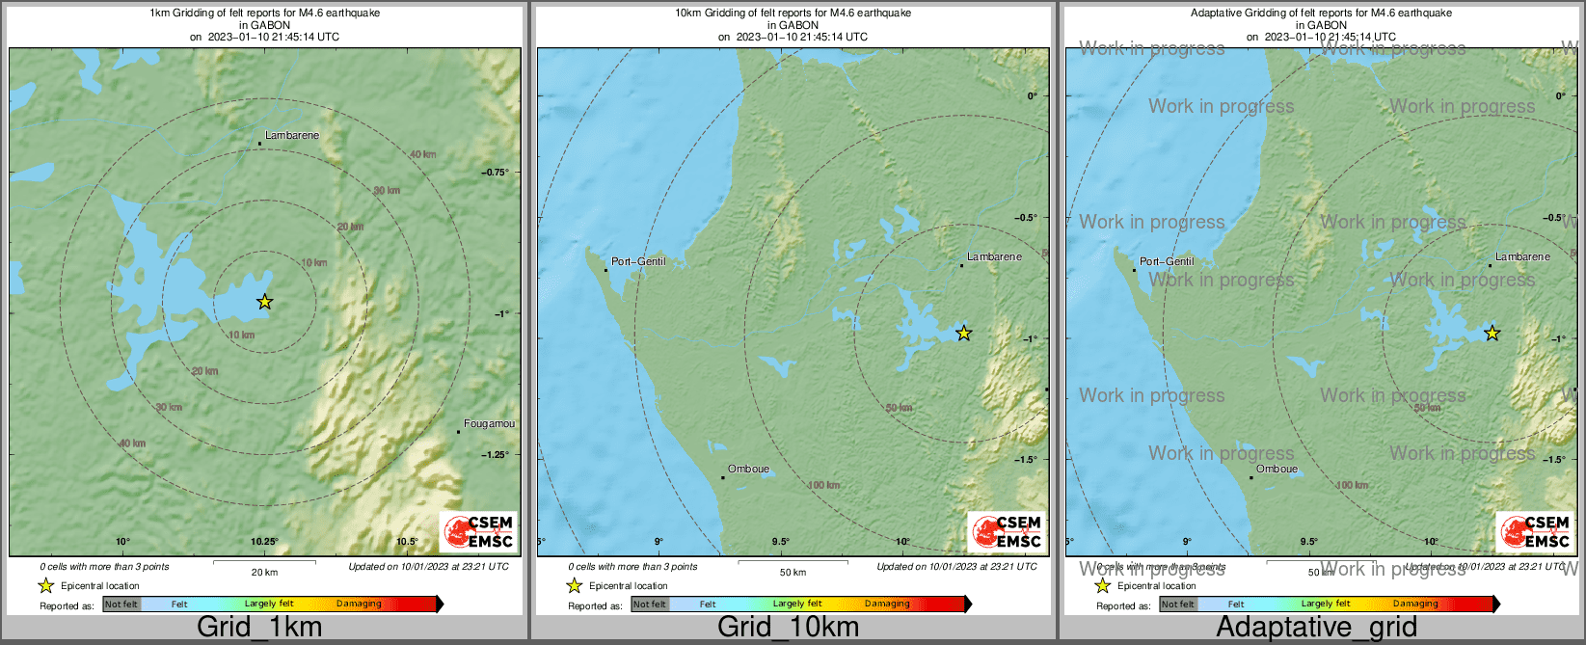Click the epicenter star on the adaptative grid map
This screenshot has width=1586, height=645.
1492,333
